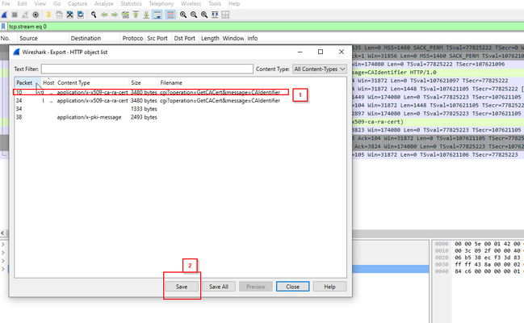Screen dimensions: 524x323
Task: Click the Close button in export dialog
Action: pos(292,287)
